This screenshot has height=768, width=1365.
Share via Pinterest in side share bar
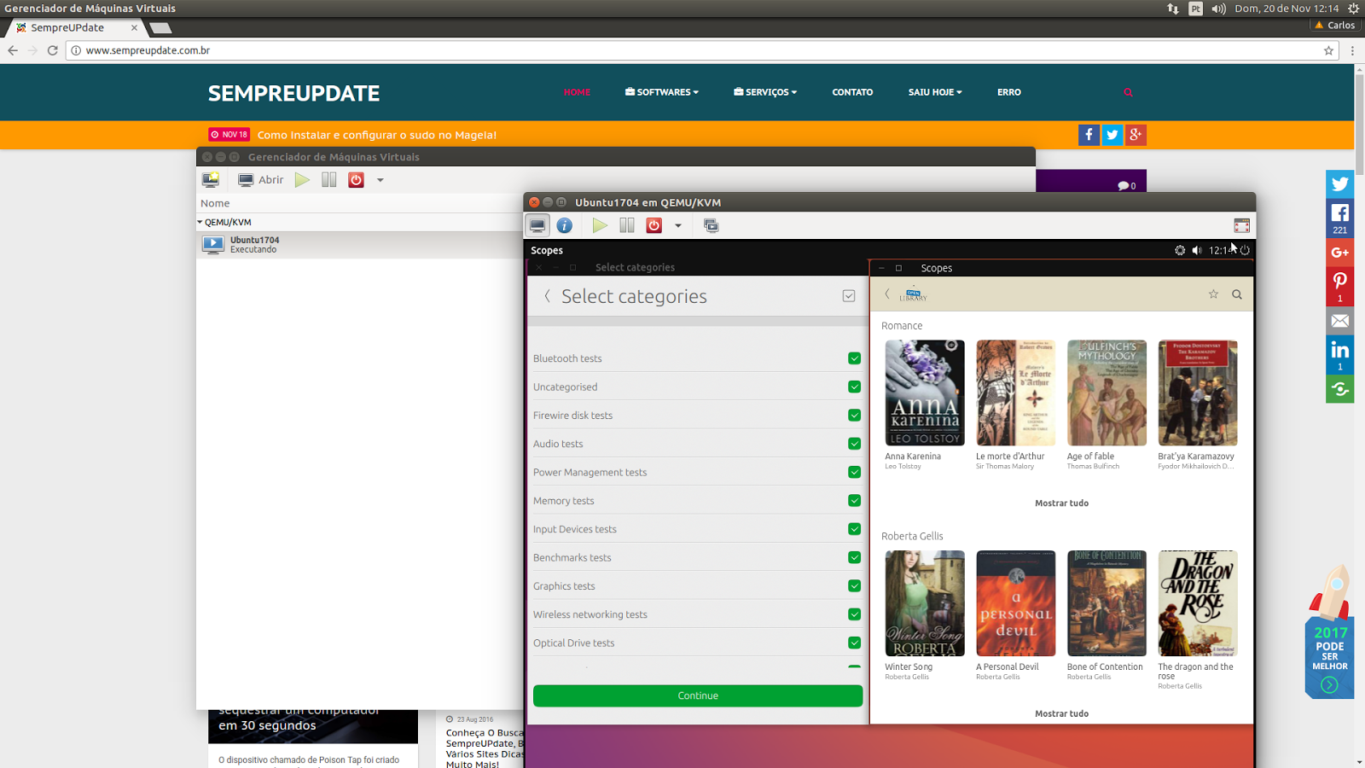[1339, 287]
